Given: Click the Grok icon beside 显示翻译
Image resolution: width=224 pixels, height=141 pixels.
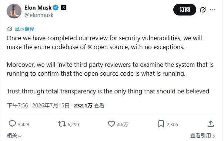Looking at the screenshot, I should pos(10,29).
